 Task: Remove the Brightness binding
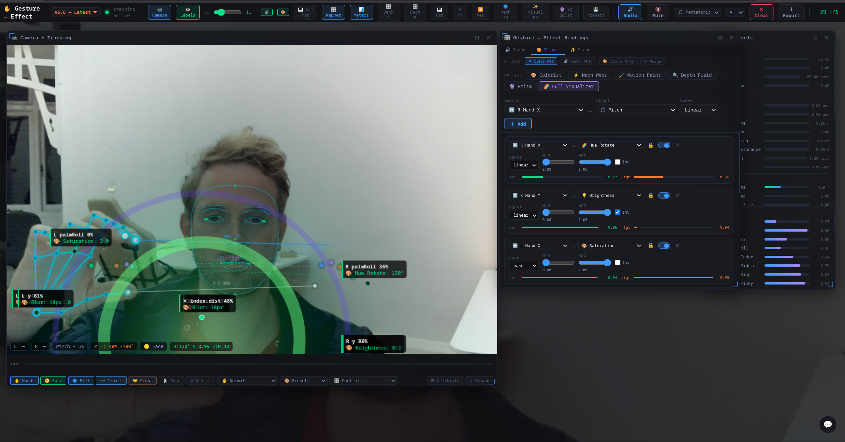pos(677,195)
